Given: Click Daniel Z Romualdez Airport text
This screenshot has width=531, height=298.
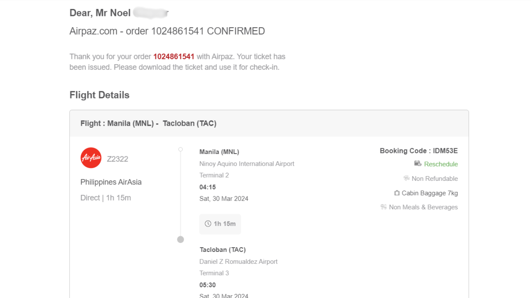Looking at the screenshot, I should pos(238,262).
